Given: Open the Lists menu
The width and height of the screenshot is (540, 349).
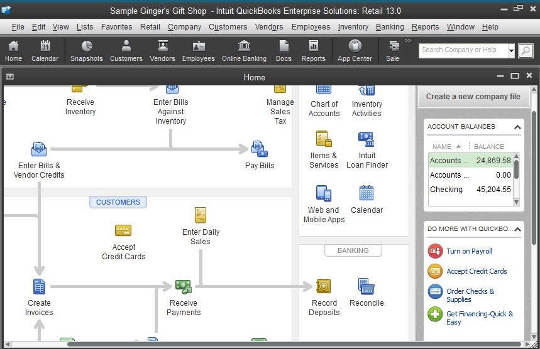Looking at the screenshot, I should tap(85, 27).
